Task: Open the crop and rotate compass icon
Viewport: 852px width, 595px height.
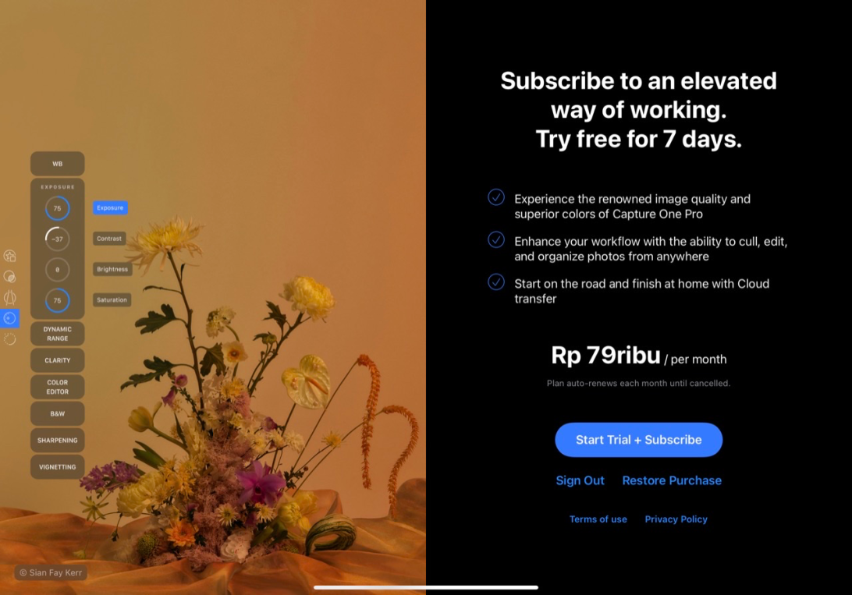Action: click(10, 298)
